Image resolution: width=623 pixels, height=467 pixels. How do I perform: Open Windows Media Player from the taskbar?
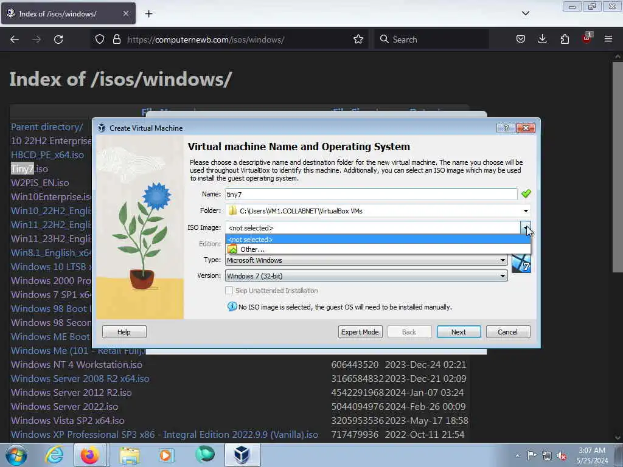tap(166, 455)
